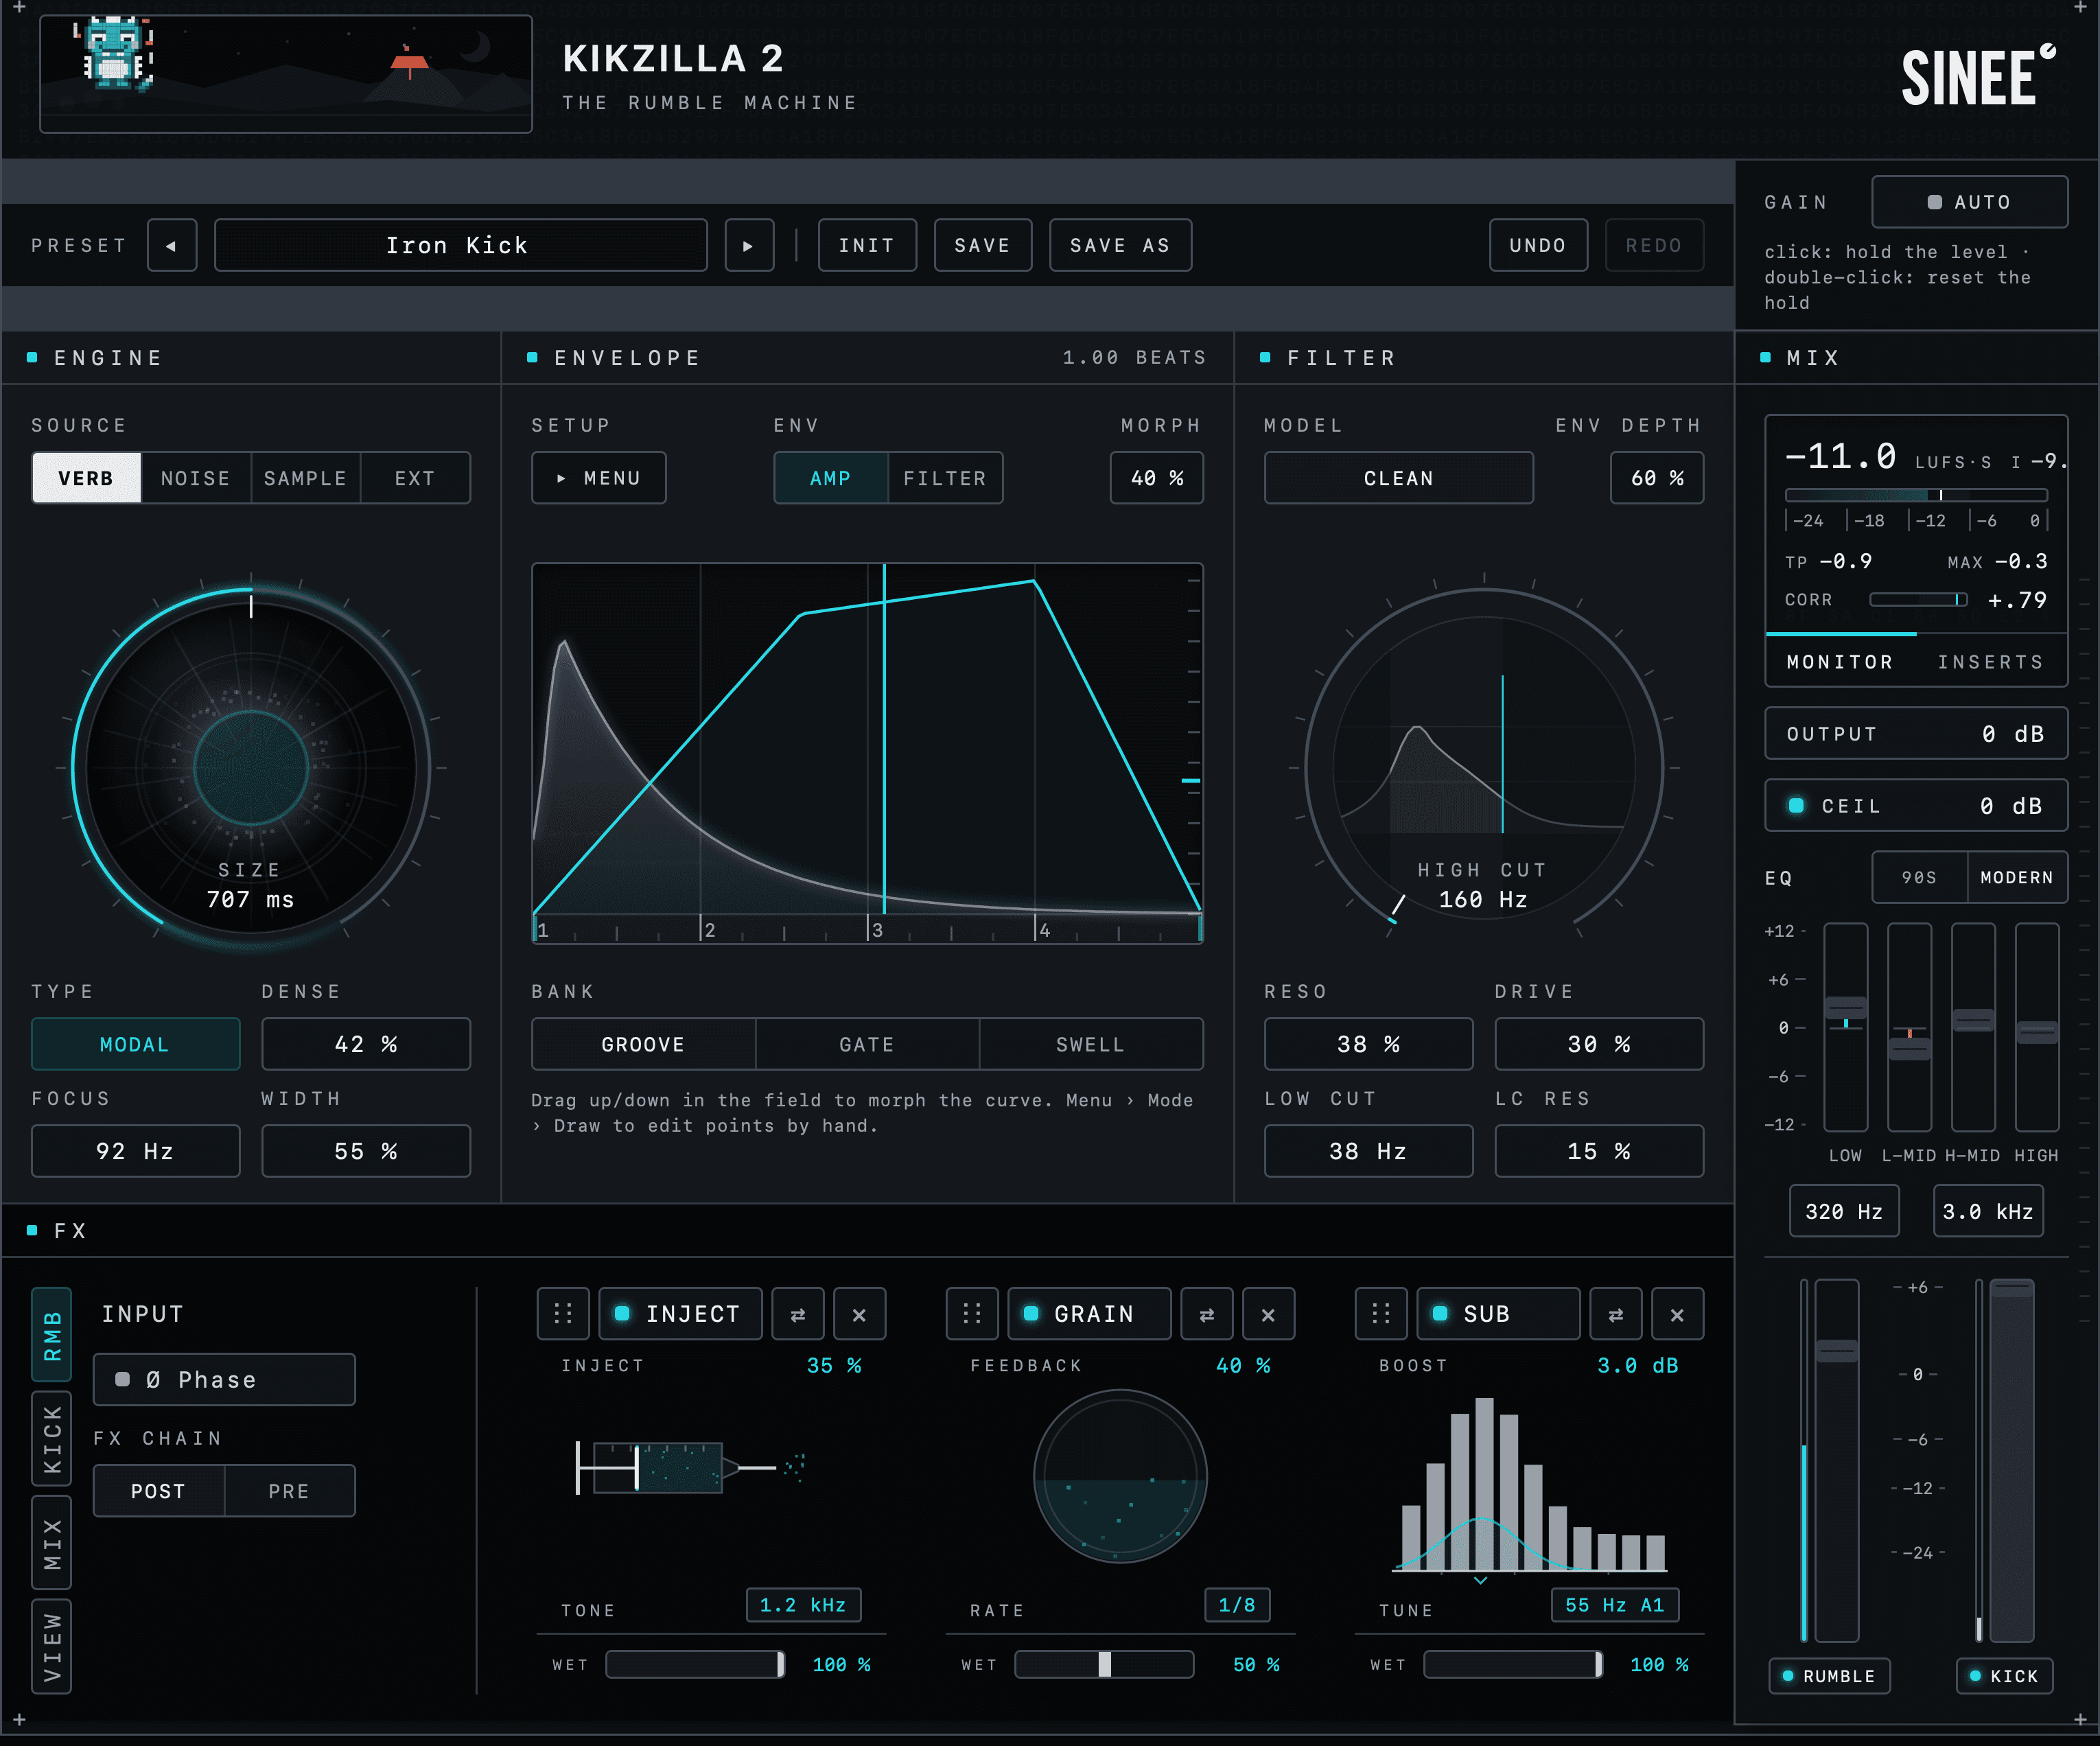2100x1746 pixels.
Task: Click the small chevron under the sub spectrum
Action: tap(1481, 1581)
